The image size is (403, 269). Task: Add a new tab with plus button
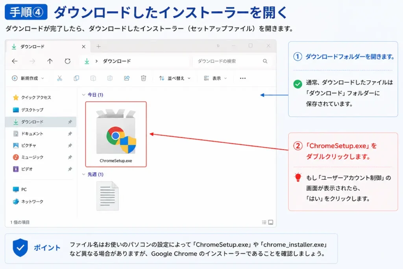(98, 46)
